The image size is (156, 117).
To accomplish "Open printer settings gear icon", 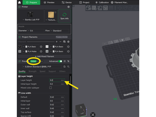I will (69, 7).
